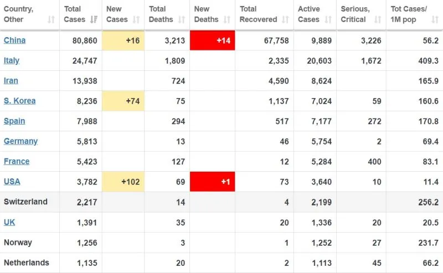Click the France link
The height and width of the screenshot is (273, 443).
point(17,161)
